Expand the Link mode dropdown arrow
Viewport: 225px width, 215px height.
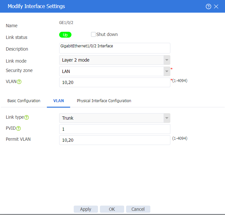(167, 60)
